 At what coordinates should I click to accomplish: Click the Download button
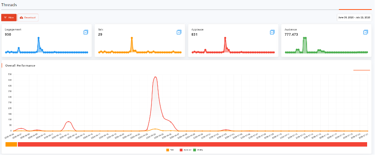click(x=28, y=18)
